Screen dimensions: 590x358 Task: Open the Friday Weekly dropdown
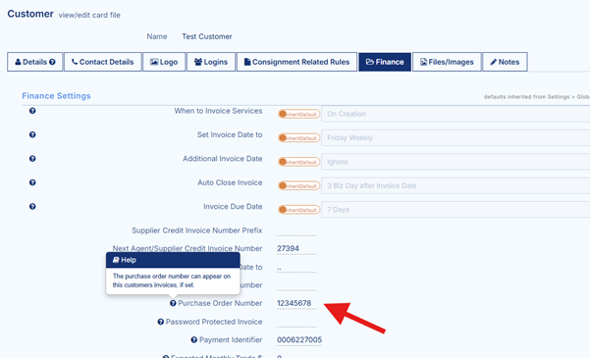click(456, 138)
